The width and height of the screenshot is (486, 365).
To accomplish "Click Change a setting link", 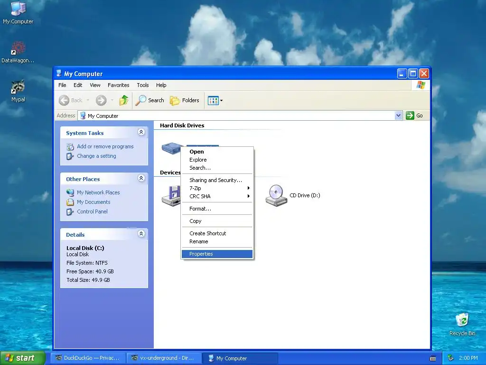I will [96, 156].
